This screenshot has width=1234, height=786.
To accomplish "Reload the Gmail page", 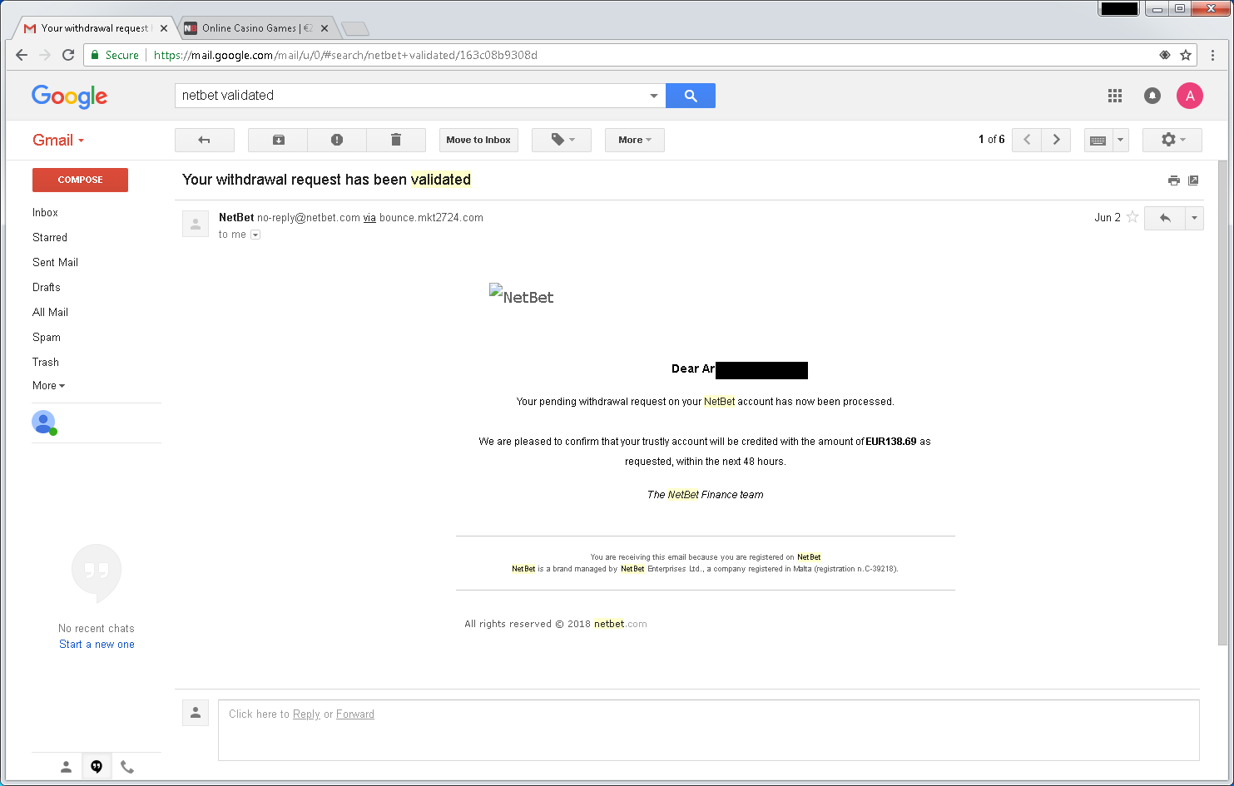I will (x=68, y=55).
